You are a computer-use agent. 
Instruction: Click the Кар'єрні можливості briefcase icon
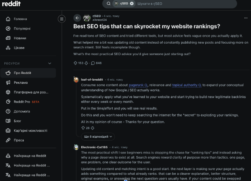[x=8, y=131]
